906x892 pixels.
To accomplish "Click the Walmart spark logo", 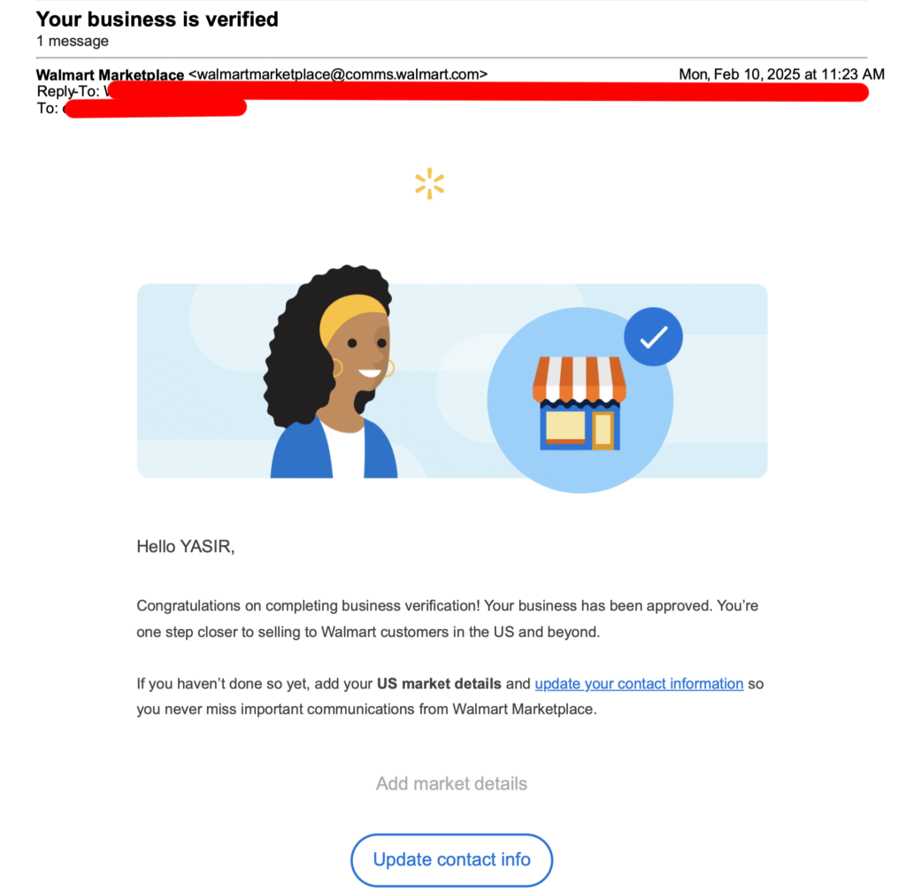I will coord(429,184).
